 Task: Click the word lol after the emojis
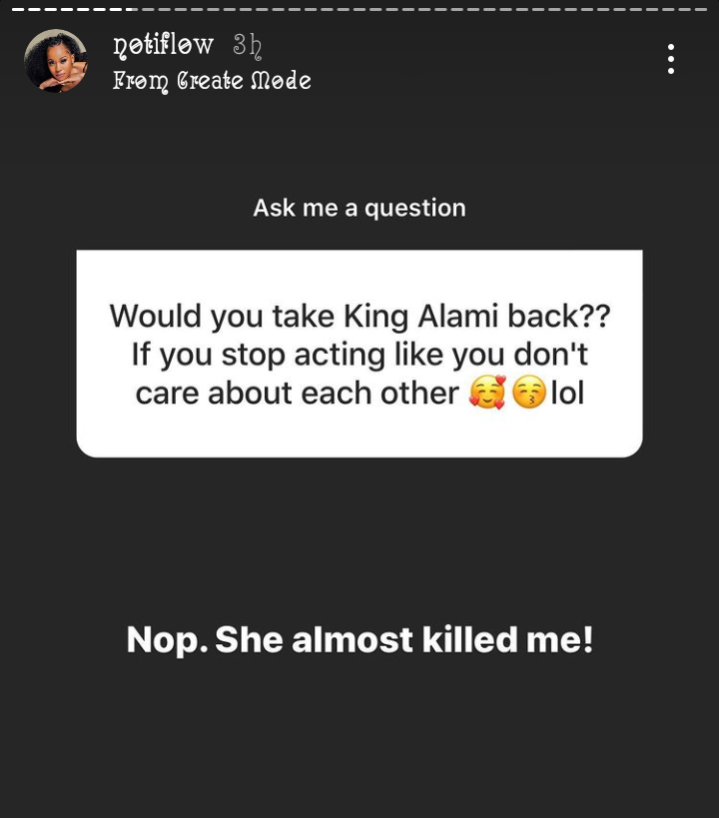pyautogui.click(x=567, y=393)
